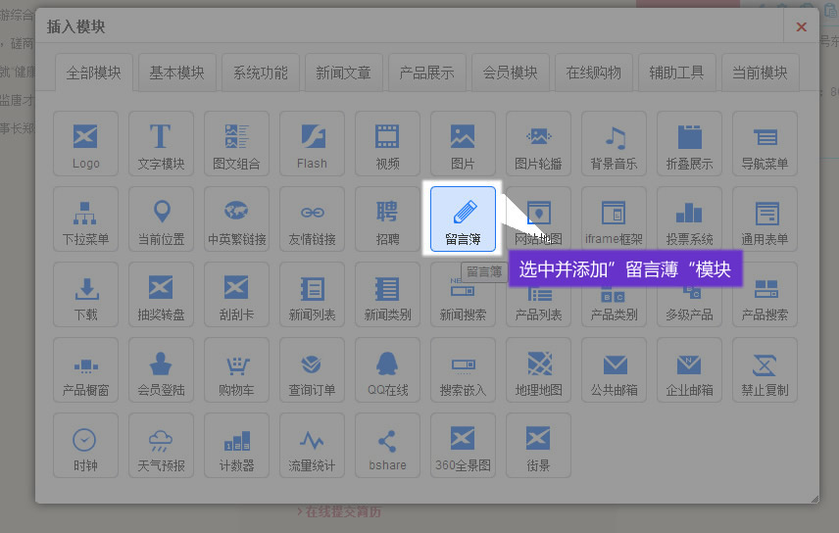839x533 pixels.
Task: Open the 辅助工具 tab
Action: [676, 73]
